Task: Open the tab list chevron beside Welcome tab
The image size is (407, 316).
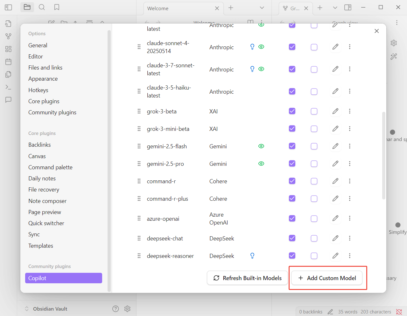Action: click(262, 8)
